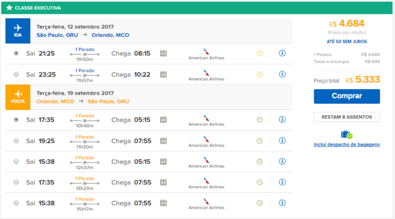Click calendar icon beside 15:38–05:15 return arrival
Screen dimensions: 395x219
point(163,162)
